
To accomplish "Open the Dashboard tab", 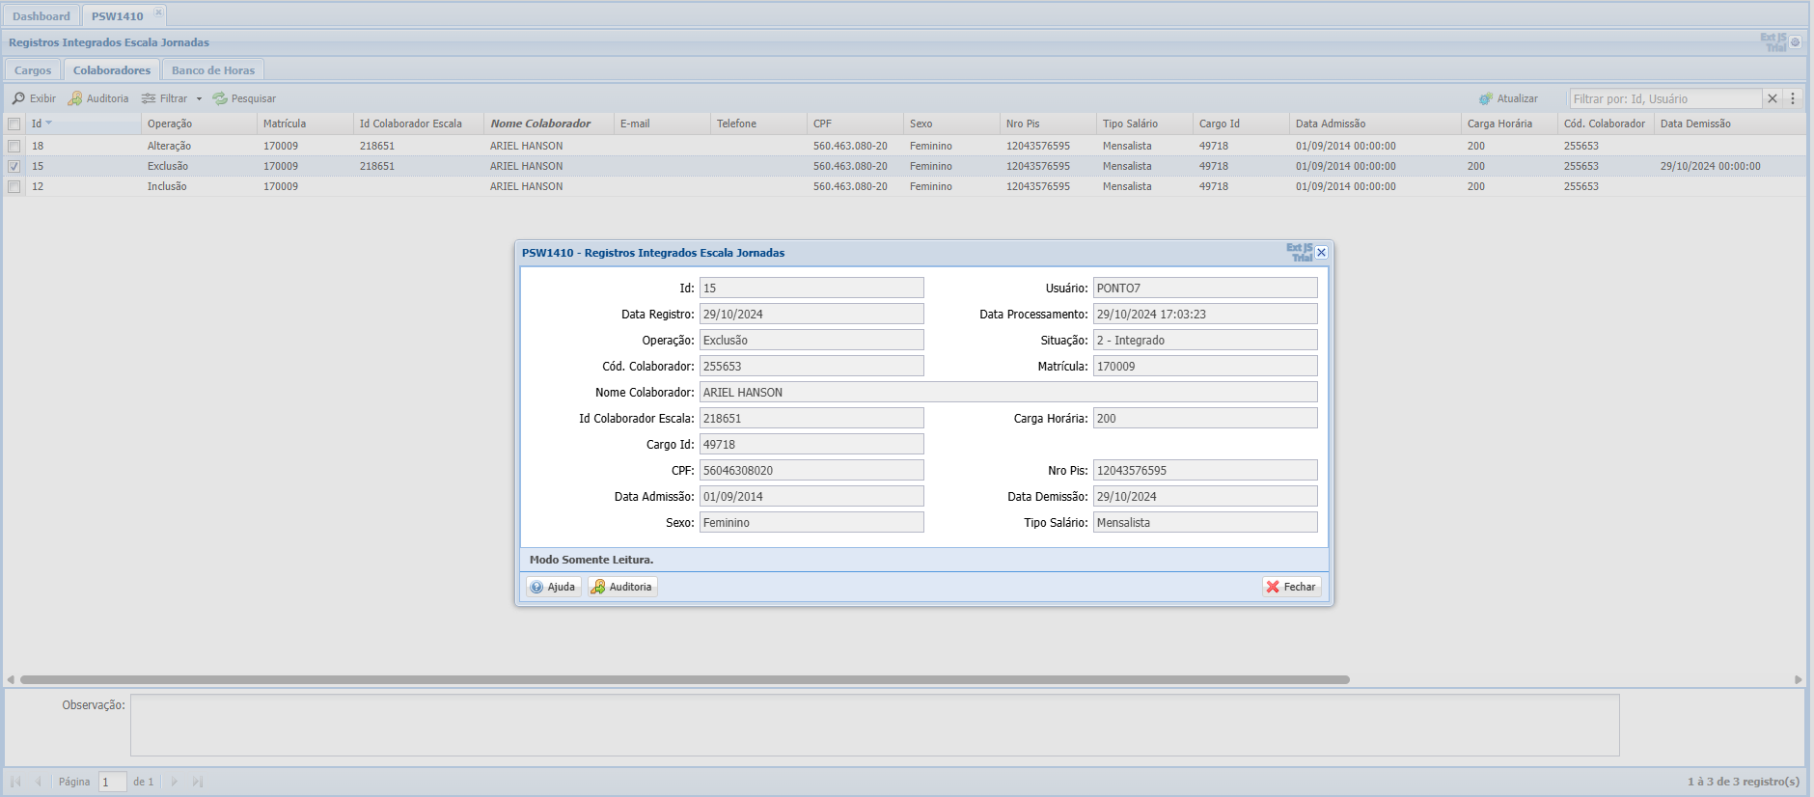I will [x=41, y=16].
